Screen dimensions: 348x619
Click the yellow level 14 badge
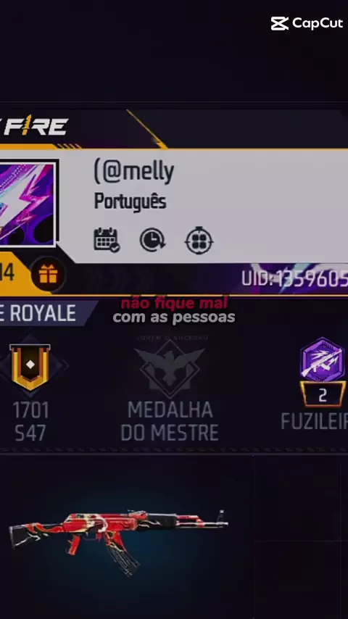coord(7,273)
